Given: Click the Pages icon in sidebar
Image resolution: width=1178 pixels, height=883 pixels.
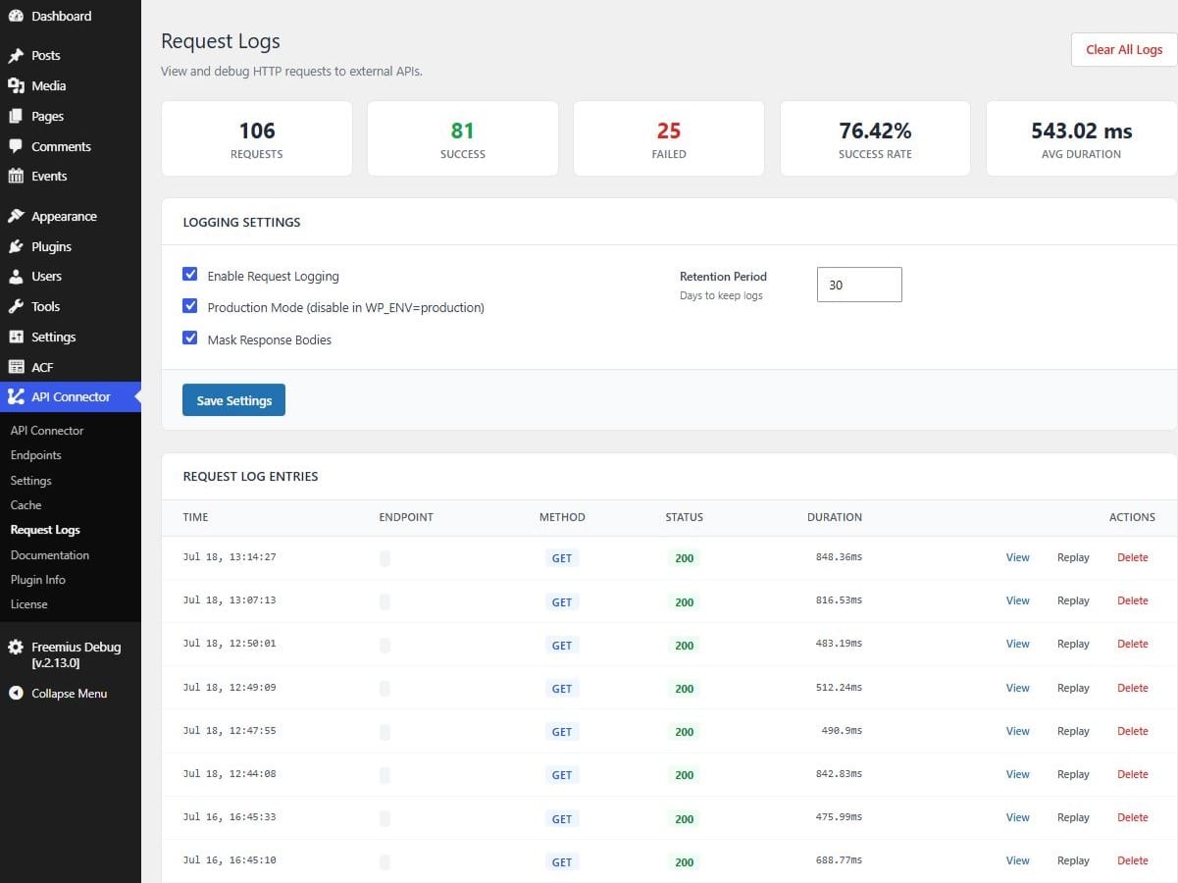Looking at the screenshot, I should 16,116.
